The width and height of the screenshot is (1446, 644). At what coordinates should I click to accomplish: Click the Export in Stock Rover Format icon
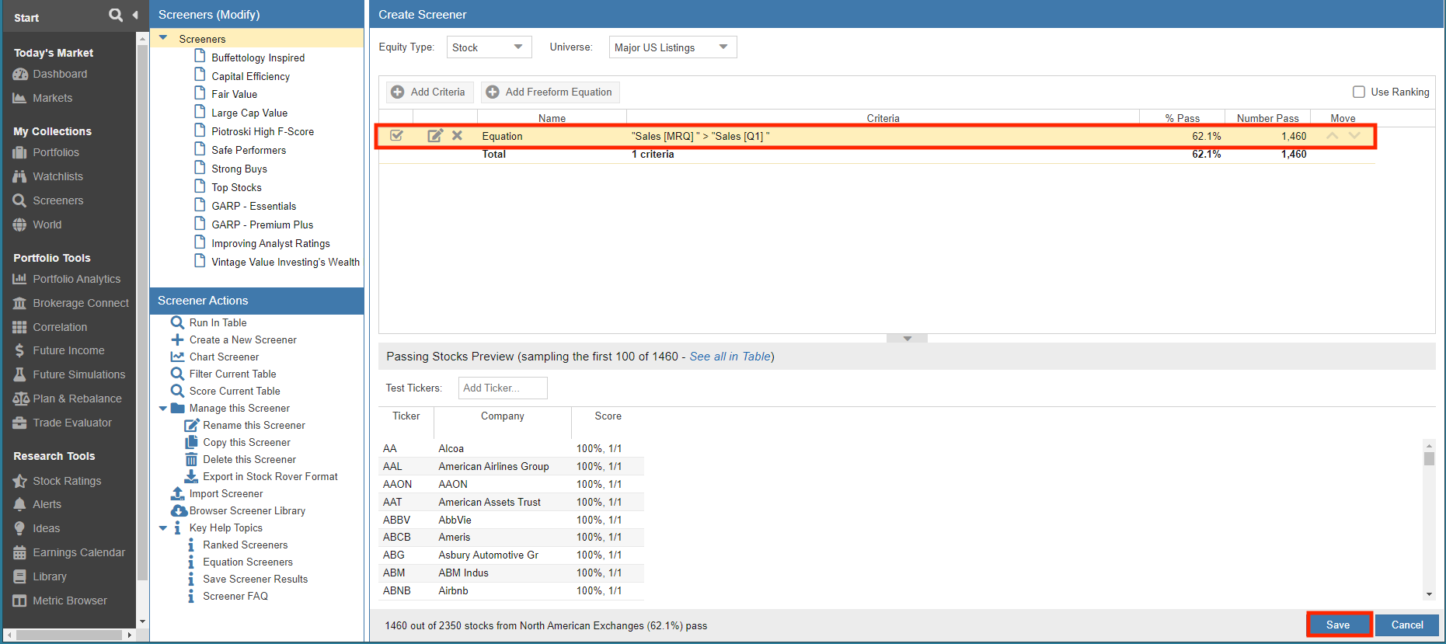pos(191,476)
